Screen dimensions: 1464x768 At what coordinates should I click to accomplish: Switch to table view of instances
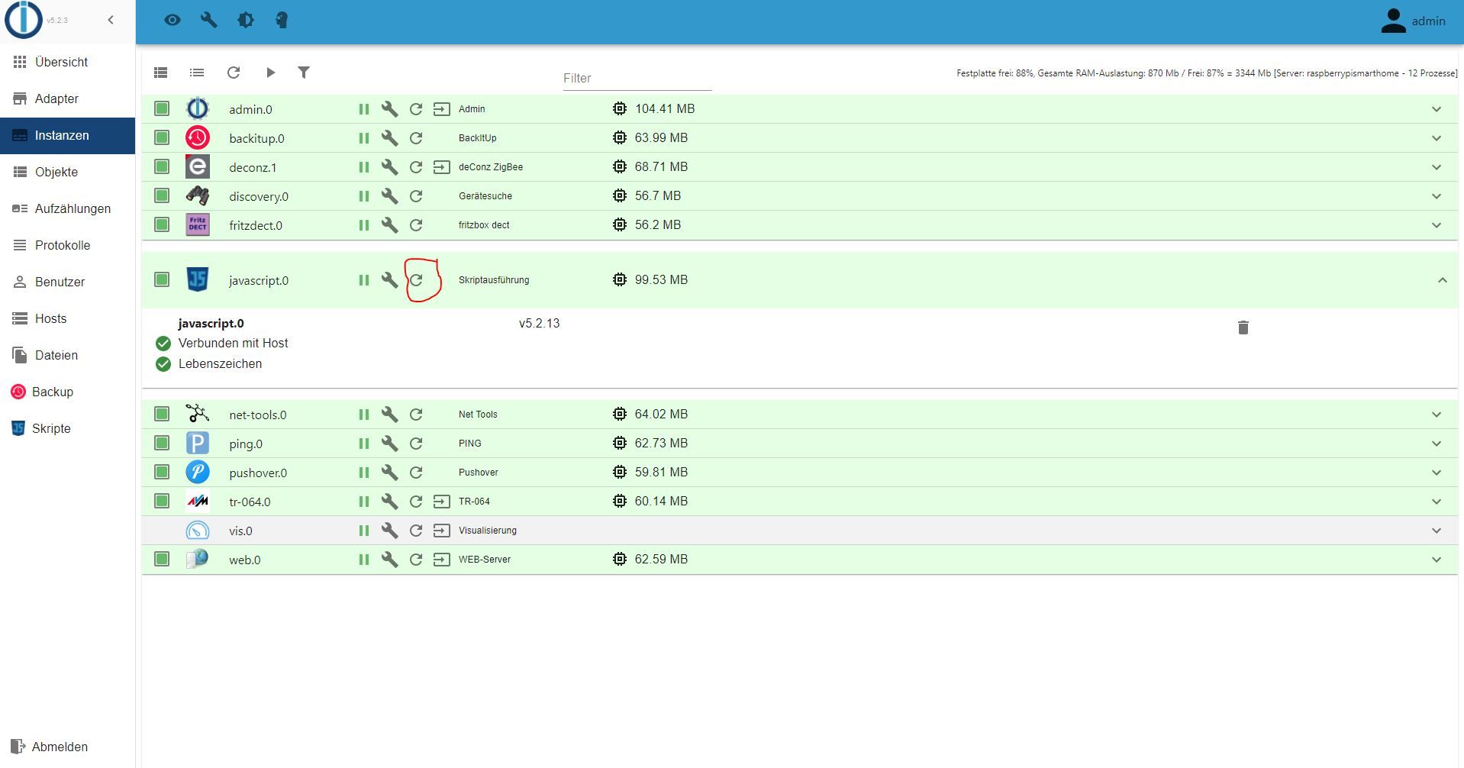click(160, 73)
